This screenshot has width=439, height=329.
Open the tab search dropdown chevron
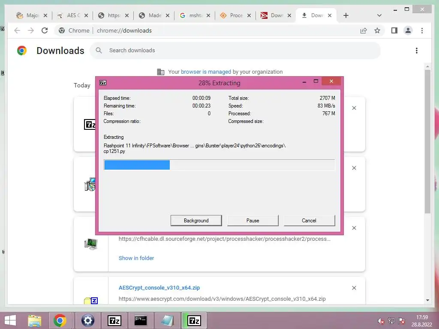pos(379,15)
